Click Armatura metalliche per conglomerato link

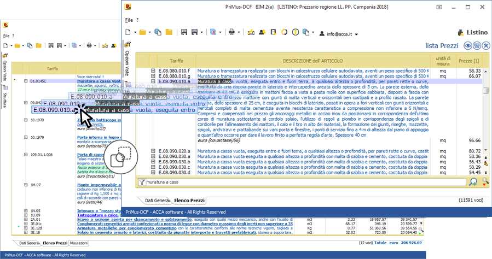(127, 228)
